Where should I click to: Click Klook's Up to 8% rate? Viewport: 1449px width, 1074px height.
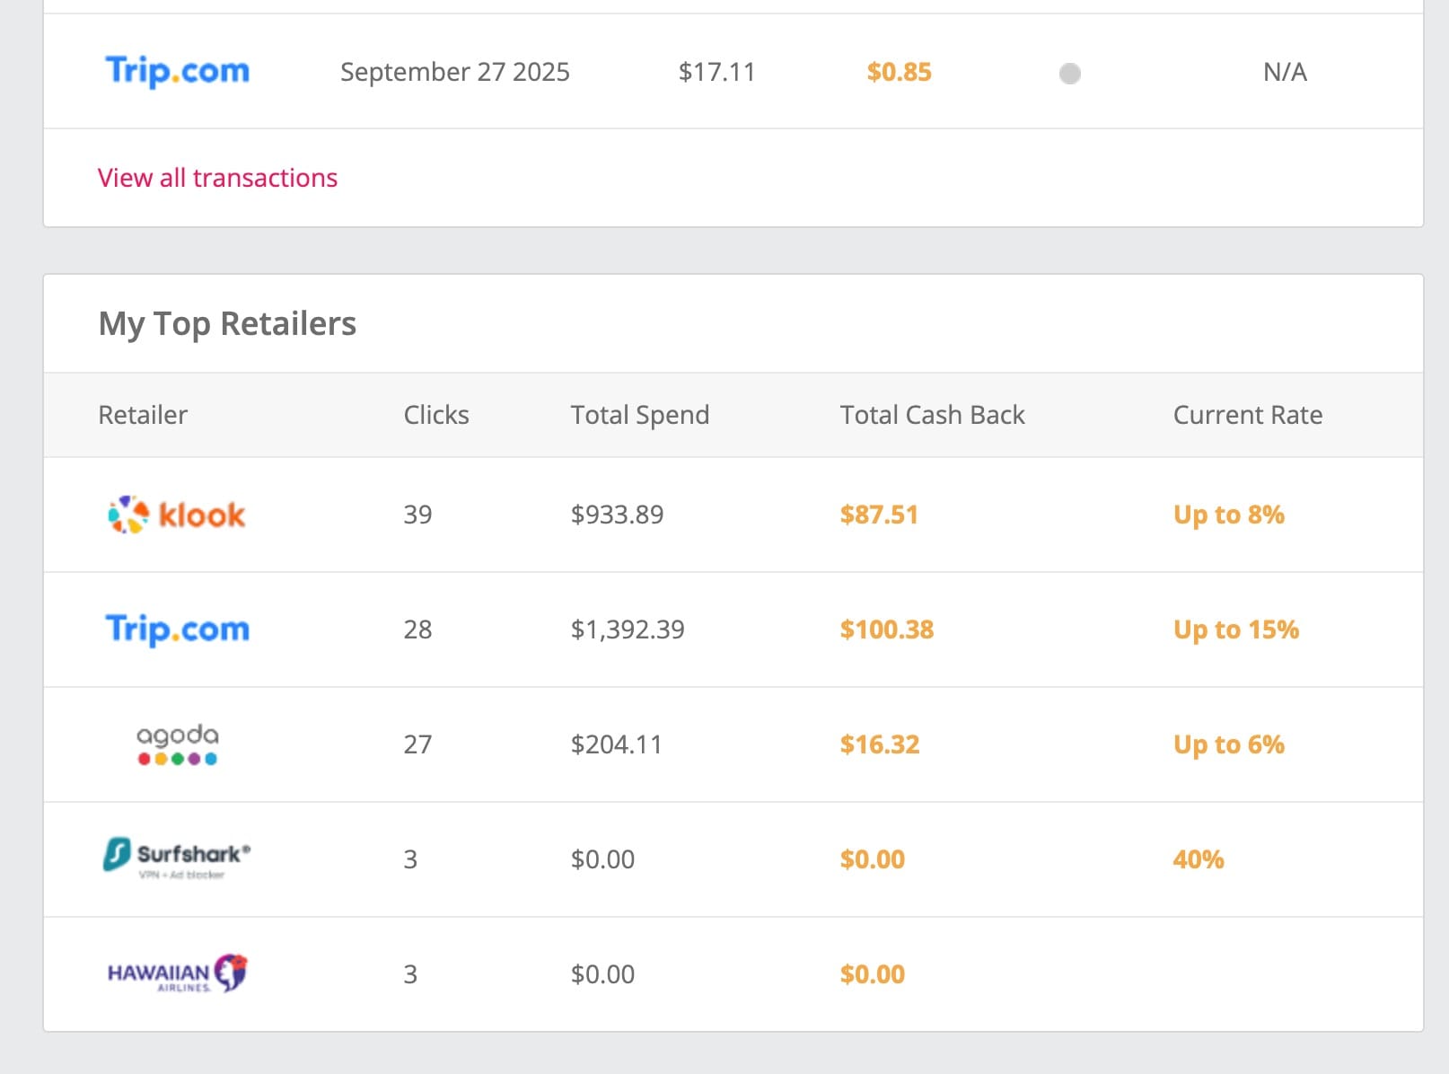[1228, 515]
